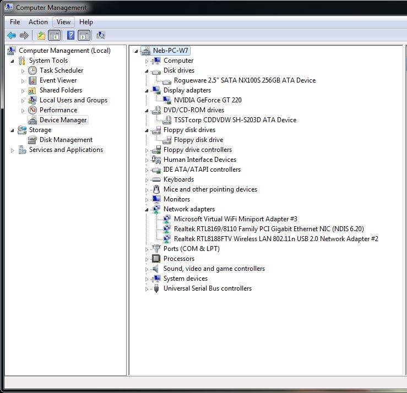Click the Ports (COM & LPT) icon

click(156, 248)
